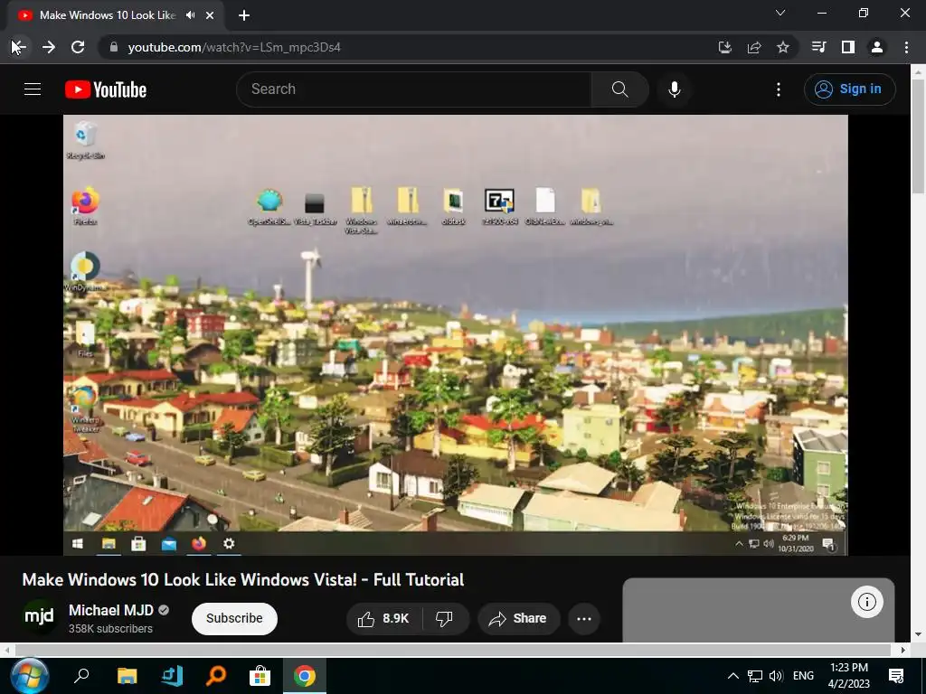Toggle Chrome's side panel

pyautogui.click(x=848, y=47)
